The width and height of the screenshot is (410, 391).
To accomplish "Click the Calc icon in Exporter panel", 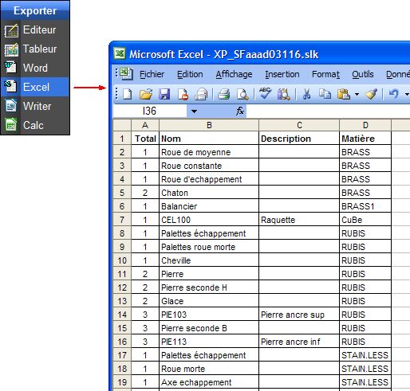I will [11, 125].
